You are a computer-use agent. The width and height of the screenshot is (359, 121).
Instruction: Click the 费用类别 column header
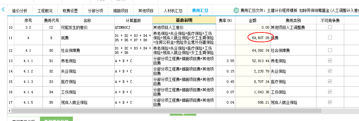pos(293,20)
